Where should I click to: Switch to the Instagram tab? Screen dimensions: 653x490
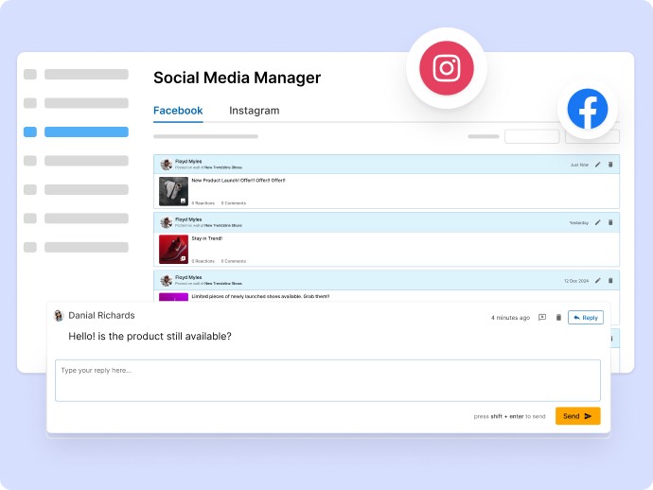pyautogui.click(x=254, y=111)
